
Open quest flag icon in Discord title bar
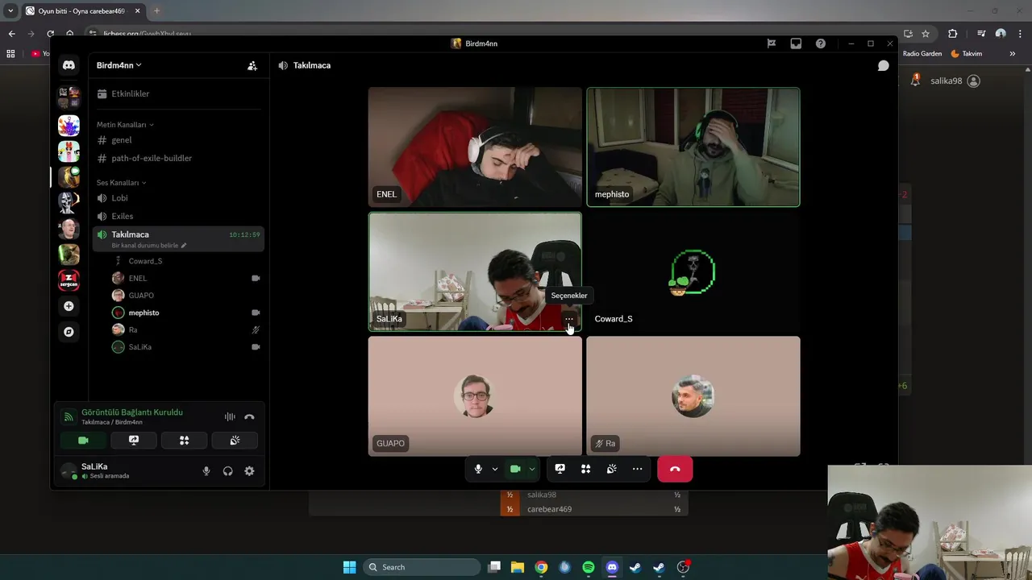pyautogui.click(x=772, y=43)
